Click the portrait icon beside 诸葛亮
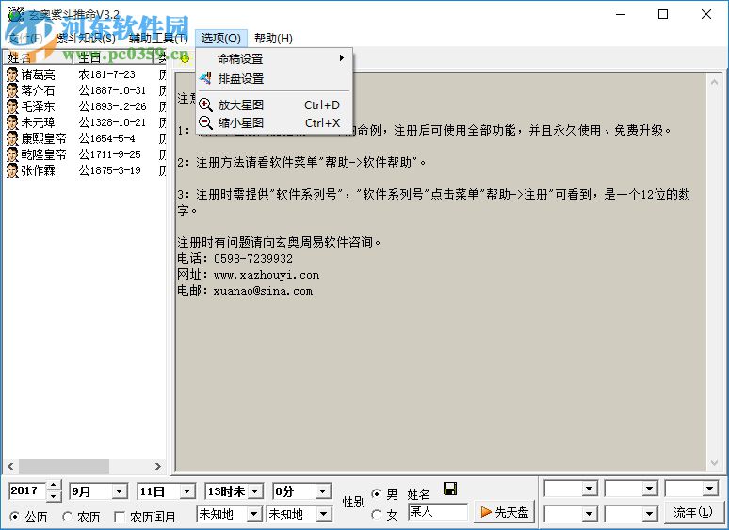729x530 pixels. 12,74
